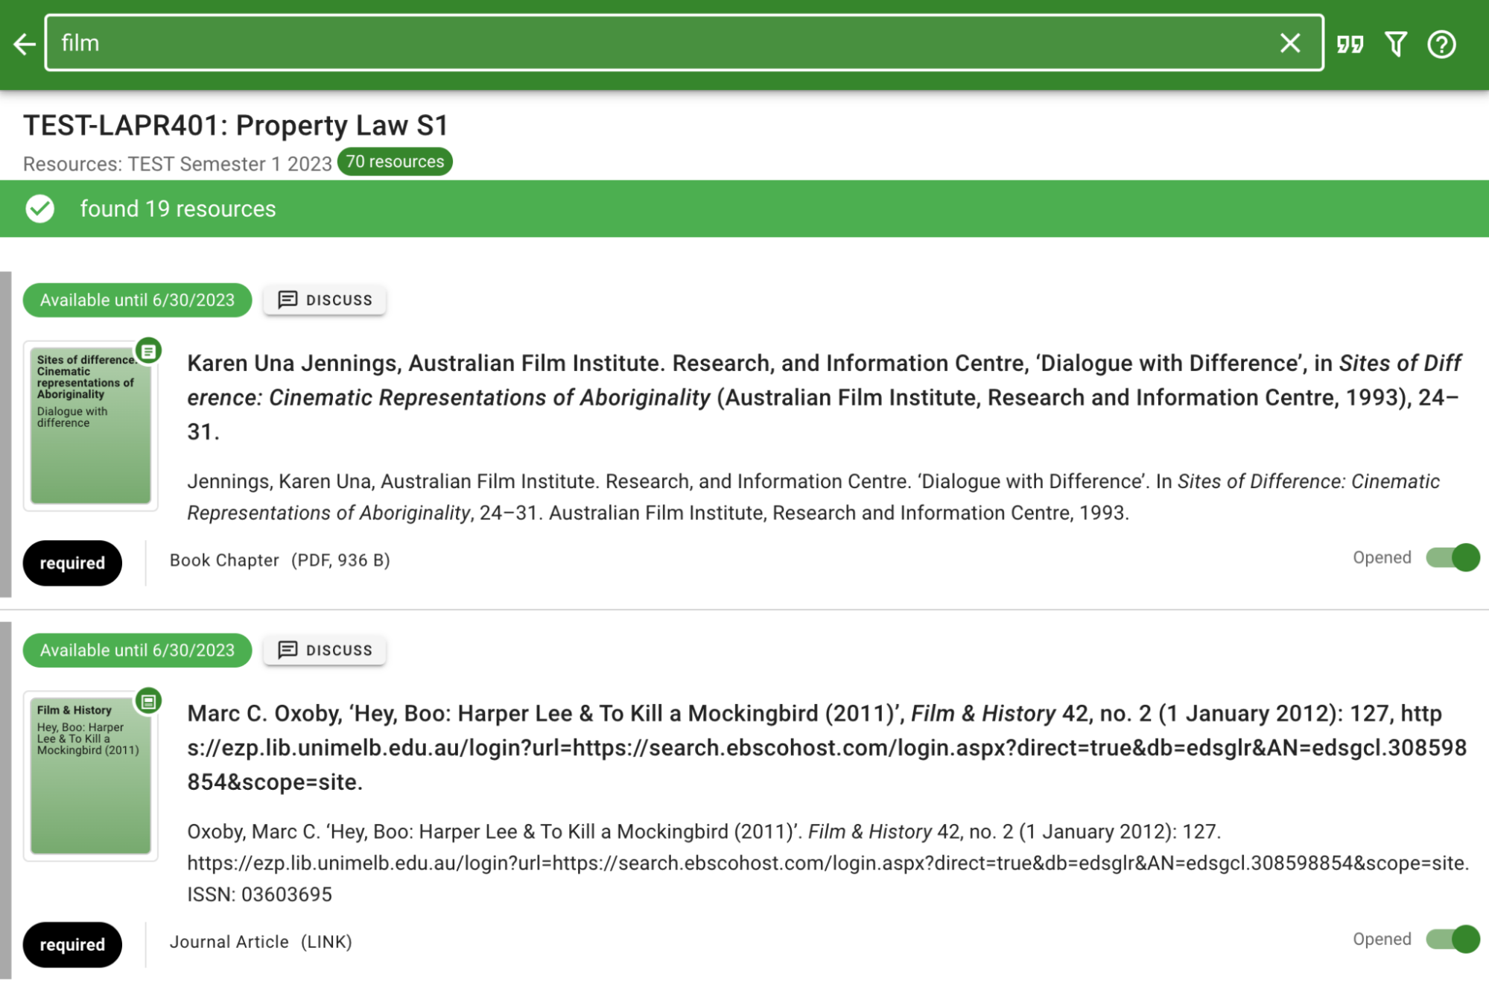Click inside the film search field

point(655,43)
